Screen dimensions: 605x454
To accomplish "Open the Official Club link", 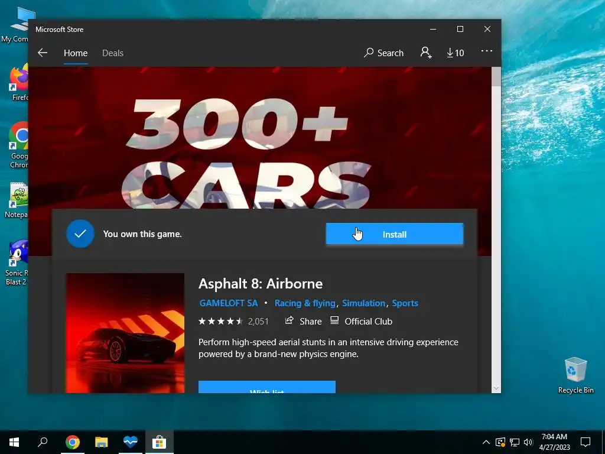I will tap(361, 321).
